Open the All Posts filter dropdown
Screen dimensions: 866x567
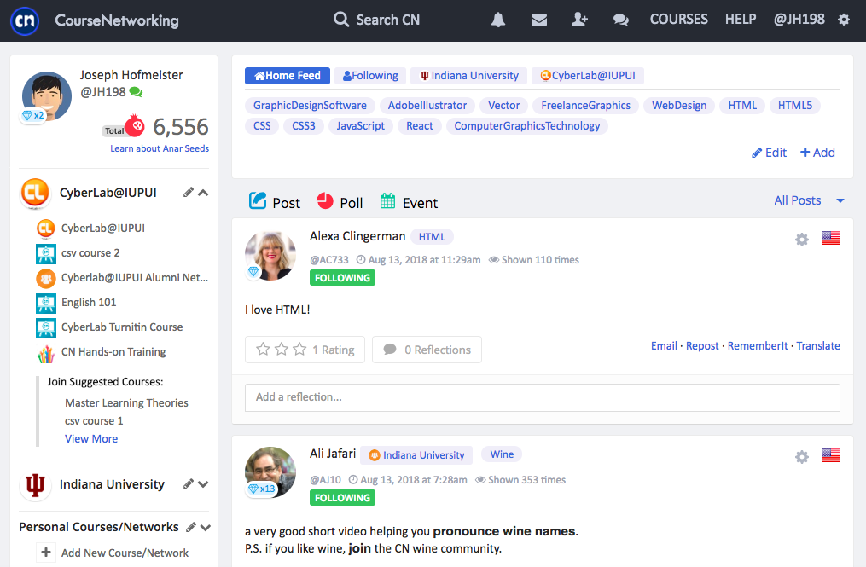[x=809, y=200]
